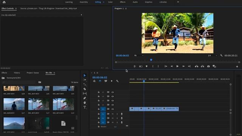Screen dimensions: 242x136
Task: Toggle Snap in timeline
Action: click(100, 81)
